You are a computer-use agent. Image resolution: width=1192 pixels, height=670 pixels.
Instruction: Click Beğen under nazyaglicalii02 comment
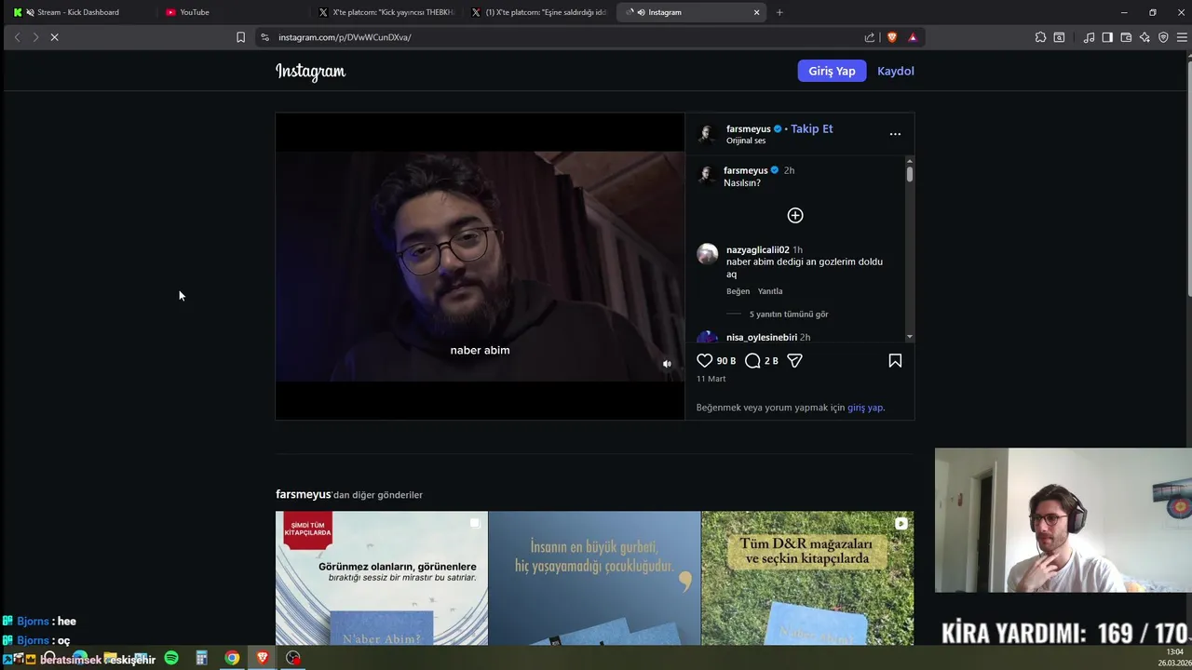click(x=738, y=291)
